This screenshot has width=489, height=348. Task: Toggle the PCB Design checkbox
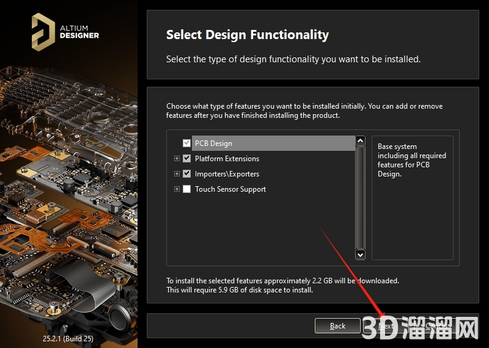point(186,143)
